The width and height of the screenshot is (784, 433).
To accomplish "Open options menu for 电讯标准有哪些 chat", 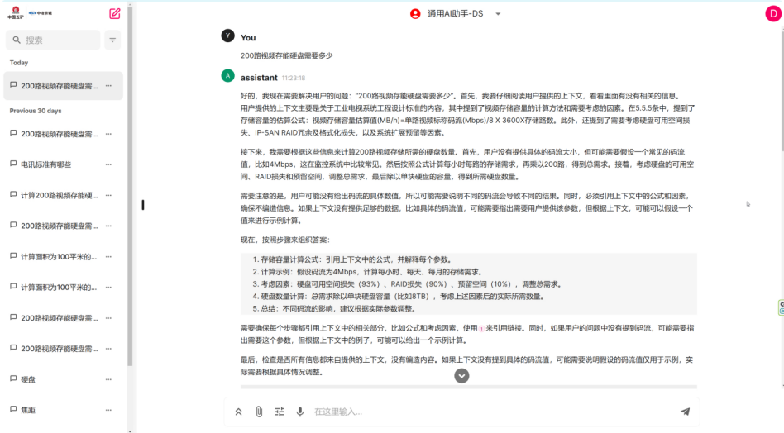I will (x=108, y=164).
